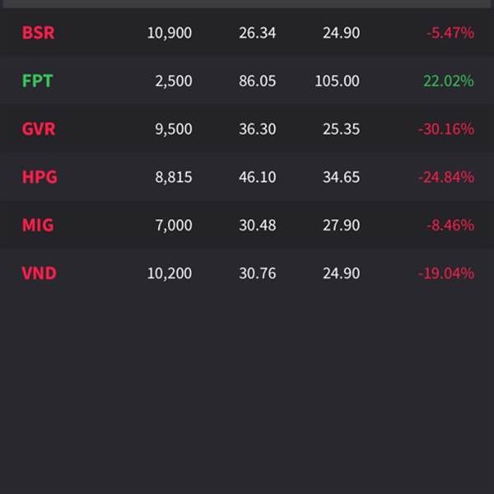Select MIG quantity 7,000
Screen dimensions: 494x494
point(174,226)
